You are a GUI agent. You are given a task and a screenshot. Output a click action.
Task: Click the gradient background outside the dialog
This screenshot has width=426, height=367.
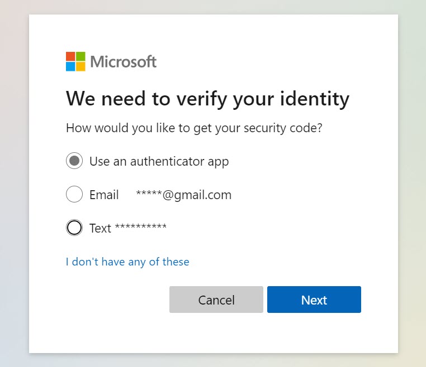click(x=14, y=190)
